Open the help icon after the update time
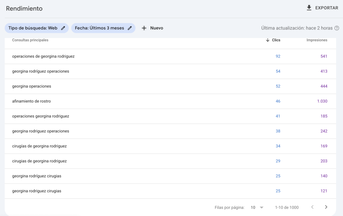The image size is (343, 216). (x=337, y=28)
